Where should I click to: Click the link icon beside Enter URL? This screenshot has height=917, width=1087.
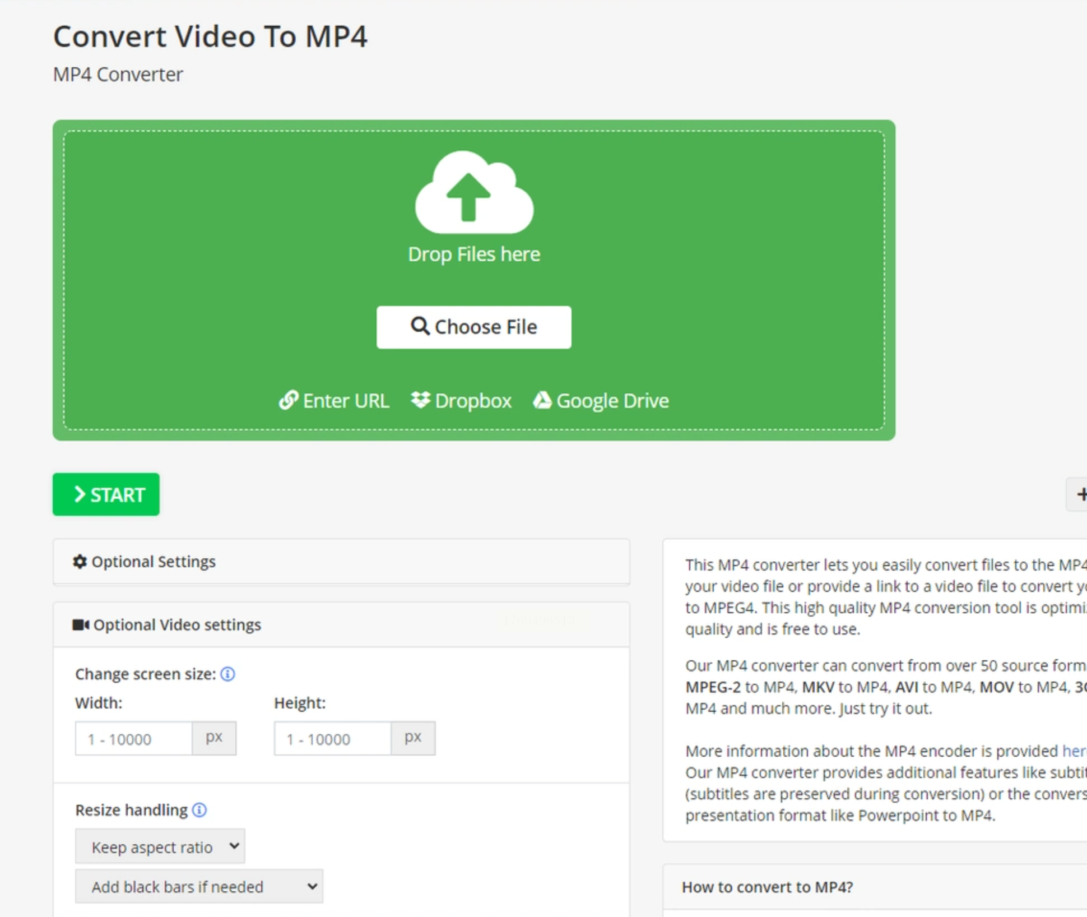tap(289, 400)
